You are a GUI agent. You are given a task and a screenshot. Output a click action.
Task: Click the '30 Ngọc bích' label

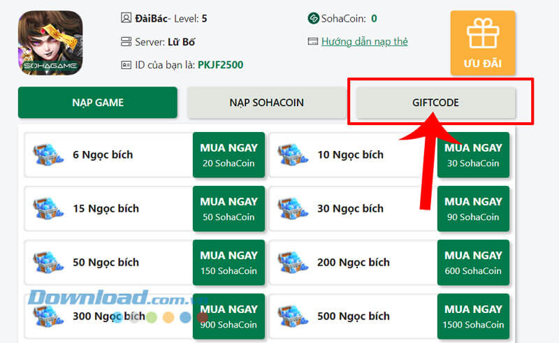click(351, 209)
